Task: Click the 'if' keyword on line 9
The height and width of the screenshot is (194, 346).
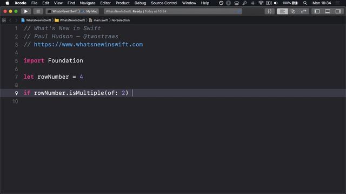Action: (27, 93)
